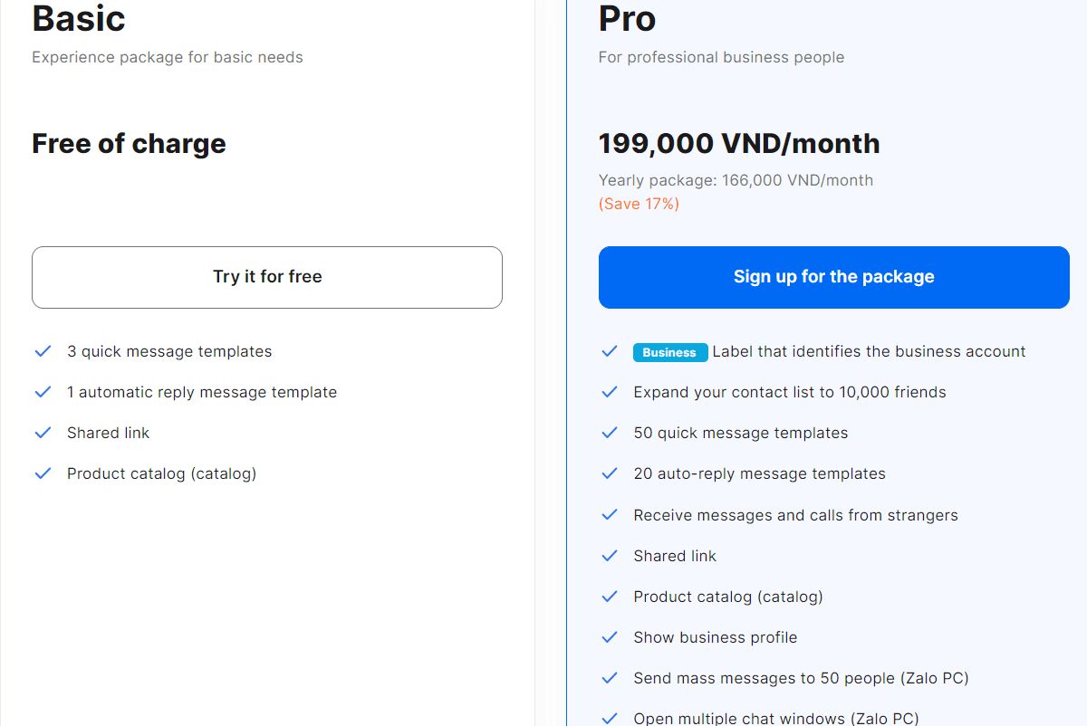The width and height of the screenshot is (1087, 726).
Task: Click checkmark beside Show business profile
Action: point(610,637)
